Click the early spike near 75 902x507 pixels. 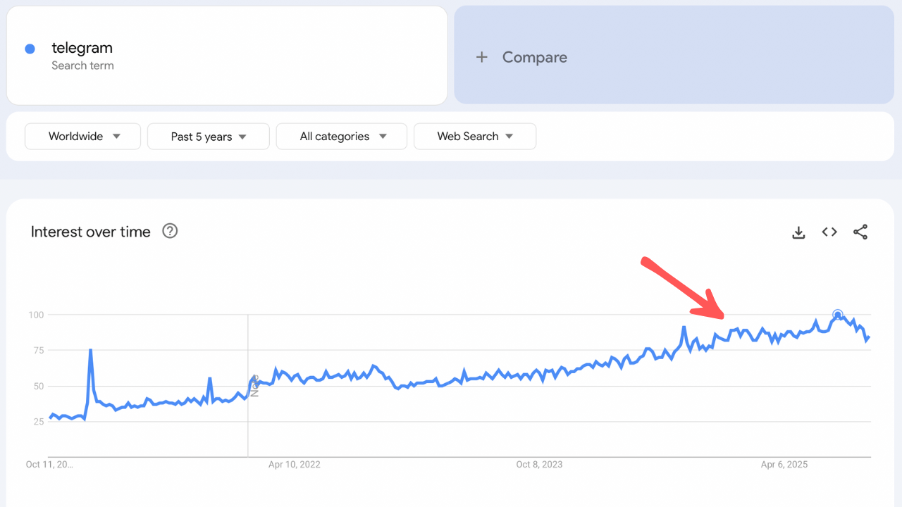(90, 350)
